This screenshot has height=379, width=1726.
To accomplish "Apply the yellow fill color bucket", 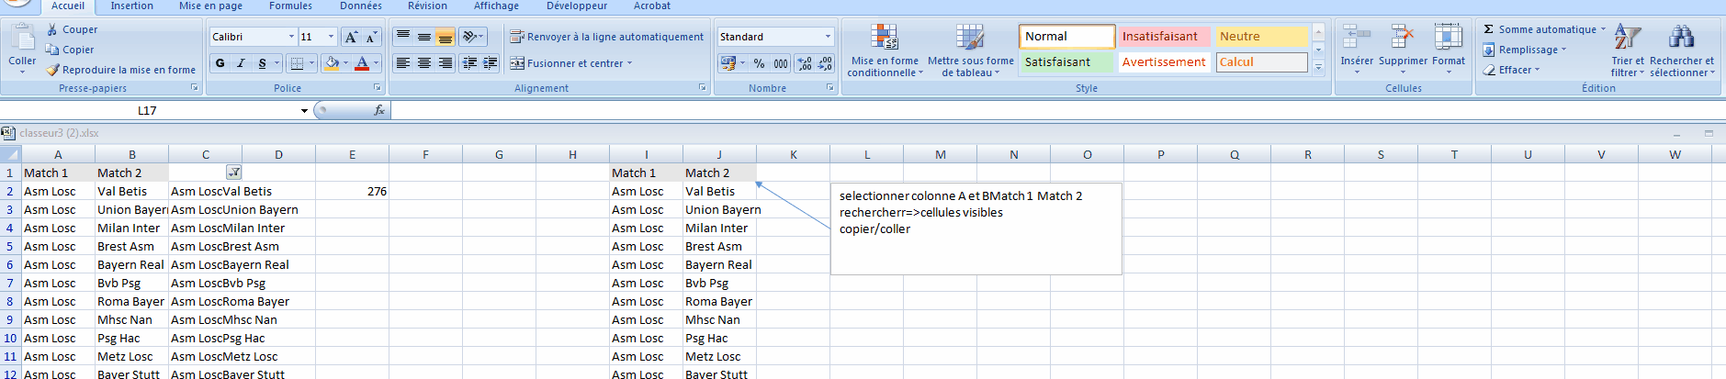I will coord(332,63).
